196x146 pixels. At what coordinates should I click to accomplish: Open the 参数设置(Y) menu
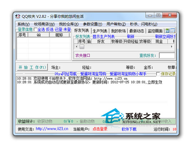point(93,24)
